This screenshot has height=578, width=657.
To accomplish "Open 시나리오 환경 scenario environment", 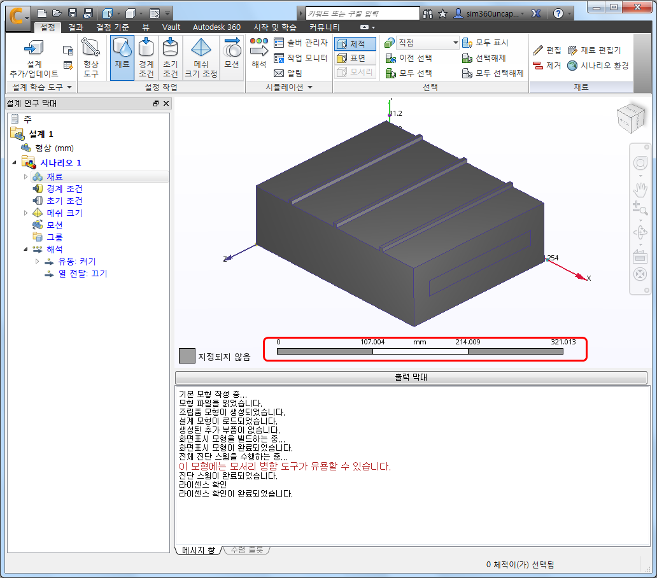I will [598, 66].
